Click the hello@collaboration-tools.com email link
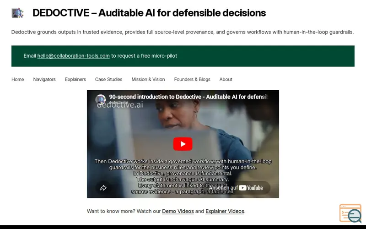The height and width of the screenshot is (229, 366). click(x=73, y=56)
